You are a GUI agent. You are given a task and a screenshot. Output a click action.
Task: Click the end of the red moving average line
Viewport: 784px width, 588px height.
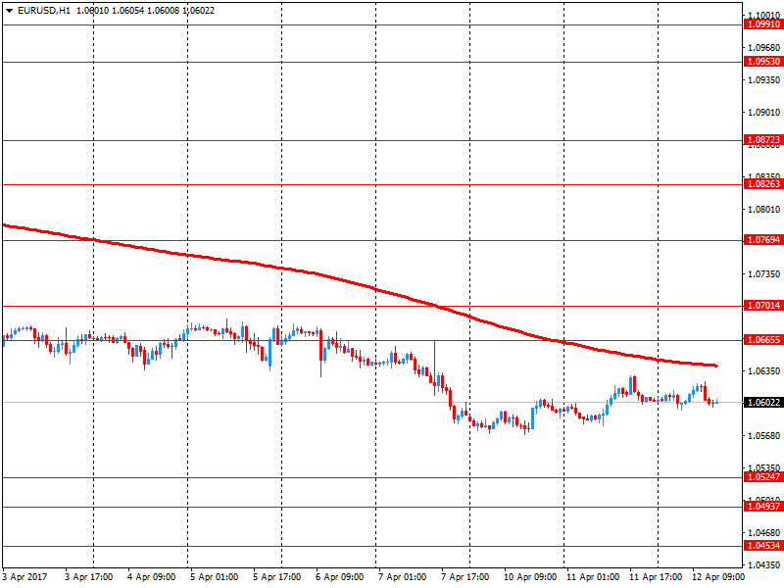(716, 366)
